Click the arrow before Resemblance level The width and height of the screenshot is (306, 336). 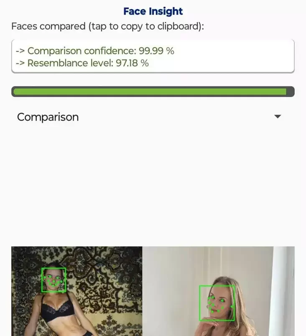coord(20,63)
